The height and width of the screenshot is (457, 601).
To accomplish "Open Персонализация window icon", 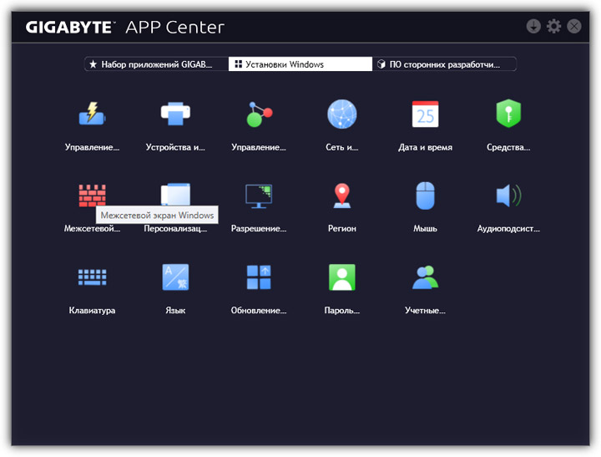I will (x=175, y=194).
